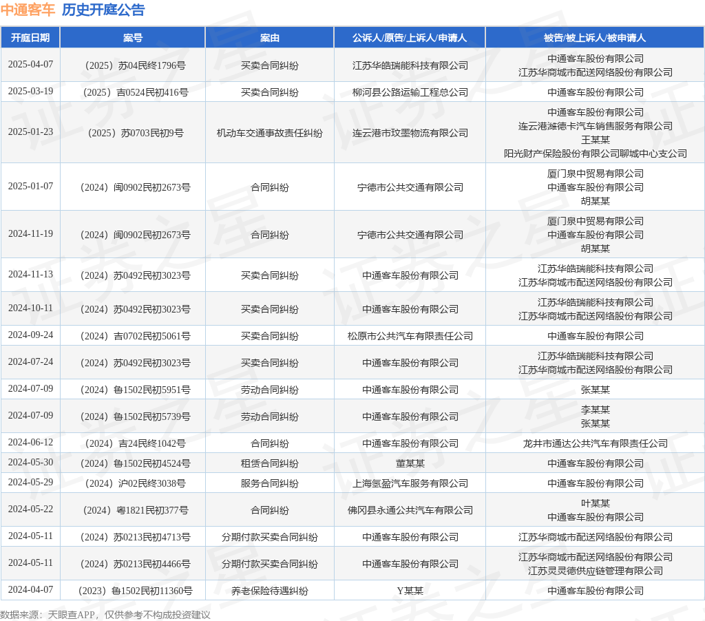This screenshot has width=705, height=621.
Task: Click plaintiff 江苏华皓瑞能科技有限公司 in first row
Action: [410, 65]
